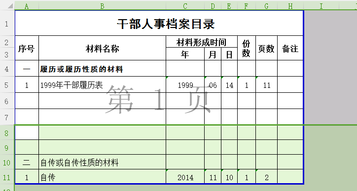Click the select-all corner triangle
Image resolution: width=357 pixels, height=191 pixels.
tap(10, 6)
